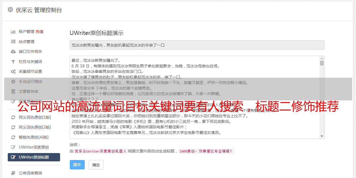Open 接口文件相关 in the sidebar
Image resolution: width=356 pixels, height=178 pixels.
pyautogui.click(x=30, y=52)
